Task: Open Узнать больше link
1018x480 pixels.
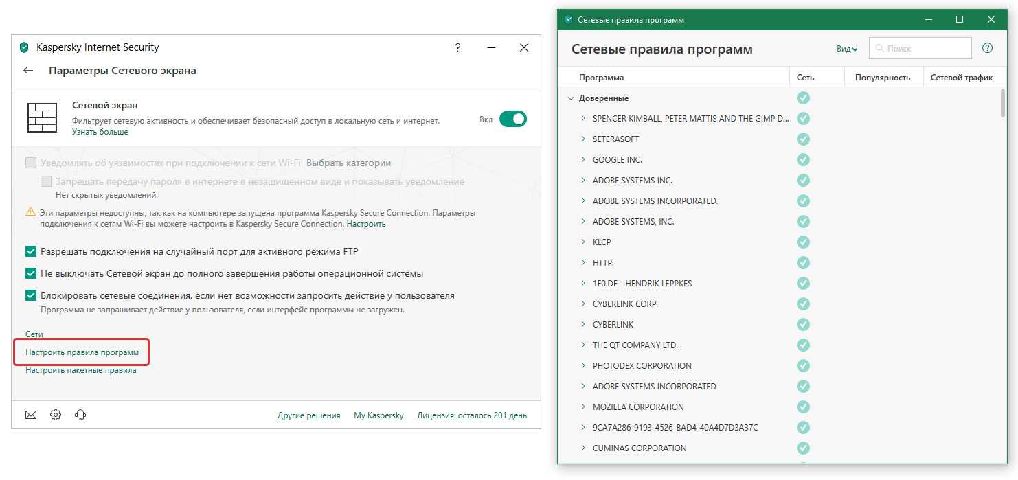Action: click(x=100, y=132)
